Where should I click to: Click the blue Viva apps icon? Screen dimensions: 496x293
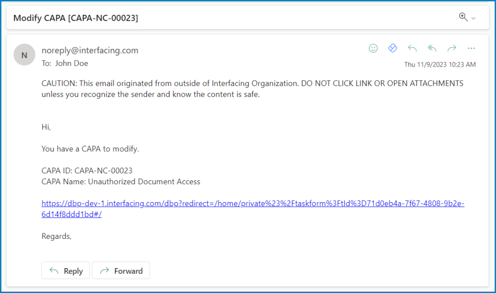tap(392, 48)
